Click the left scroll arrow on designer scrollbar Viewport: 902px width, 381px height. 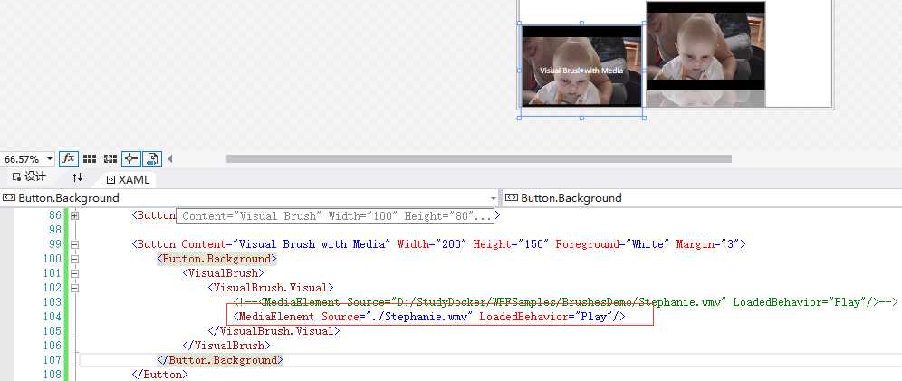click(169, 158)
